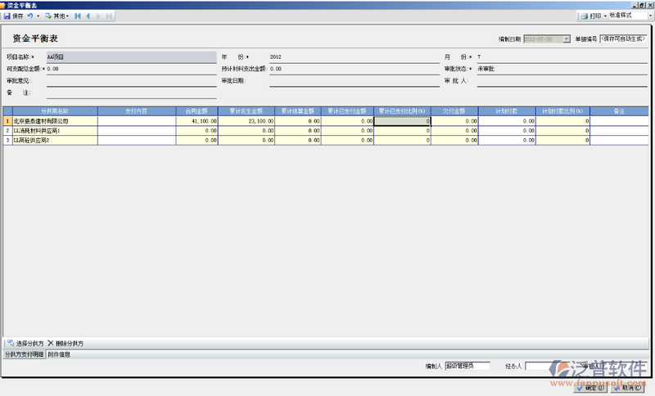The width and height of the screenshot is (655, 396).
Task: Open the 编制日期 date dropdown
Action: [x=567, y=38]
